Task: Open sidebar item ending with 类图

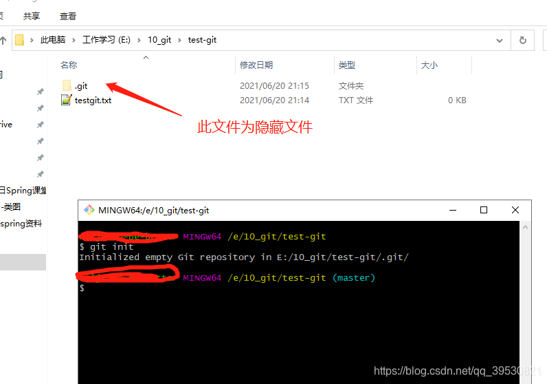Action: [x=10, y=207]
